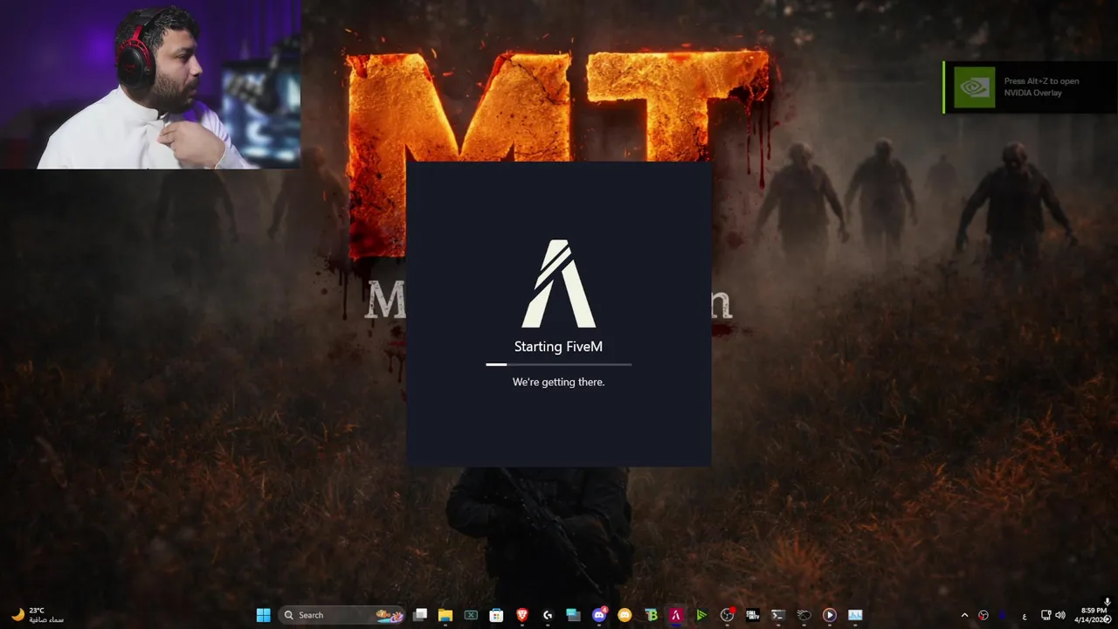Switch the Arabic input language indicator
This screenshot has height=629, width=1118.
pos(1025,615)
